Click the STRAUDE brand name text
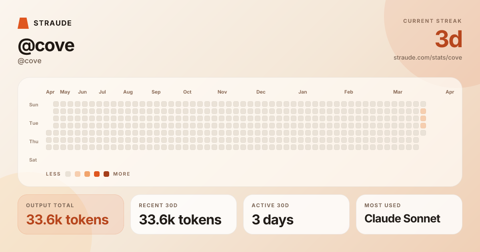 53,23
